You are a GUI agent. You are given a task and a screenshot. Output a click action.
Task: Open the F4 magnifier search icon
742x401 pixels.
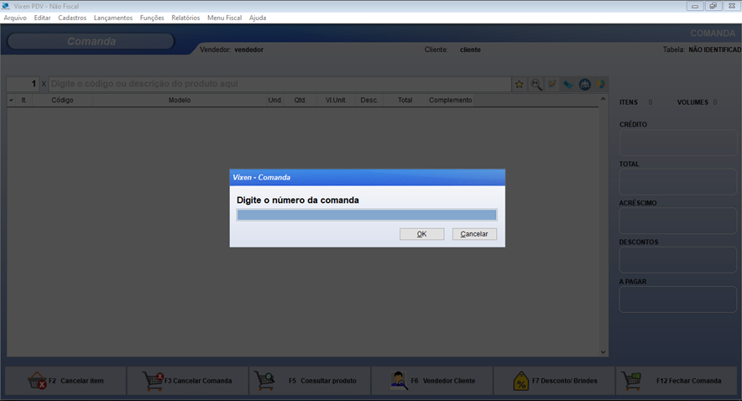(x=536, y=84)
